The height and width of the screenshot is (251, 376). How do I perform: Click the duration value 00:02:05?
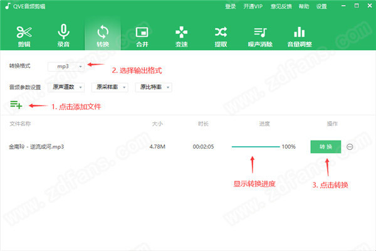pyautogui.click(x=203, y=146)
